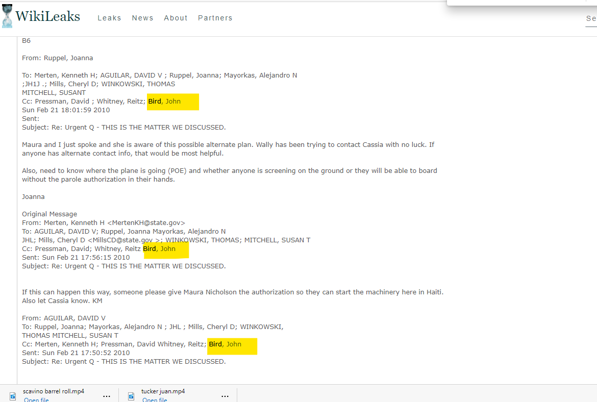The width and height of the screenshot is (597, 402).
Task: Click the 'Original Message' heading text
Action: click(49, 214)
